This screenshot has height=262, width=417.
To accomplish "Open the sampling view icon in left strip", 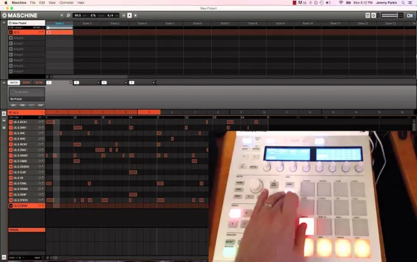I will point(4,128).
